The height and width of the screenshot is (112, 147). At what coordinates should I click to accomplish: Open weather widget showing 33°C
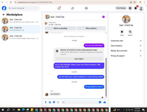click(x=117, y=110)
